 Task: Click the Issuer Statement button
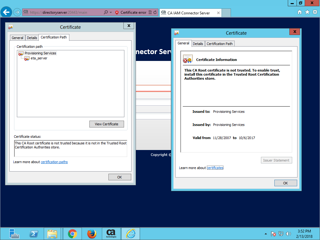point(276,160)
